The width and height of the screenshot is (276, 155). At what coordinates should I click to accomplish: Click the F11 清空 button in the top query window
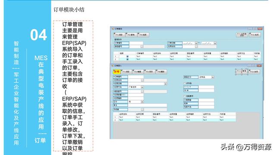pos(119,35)
